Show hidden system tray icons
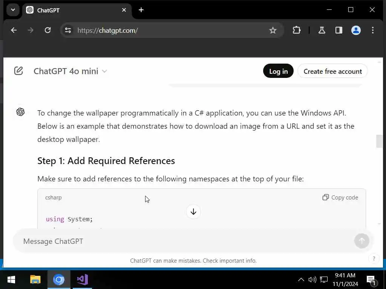This screenshot has height=289, width=386. 301,280
